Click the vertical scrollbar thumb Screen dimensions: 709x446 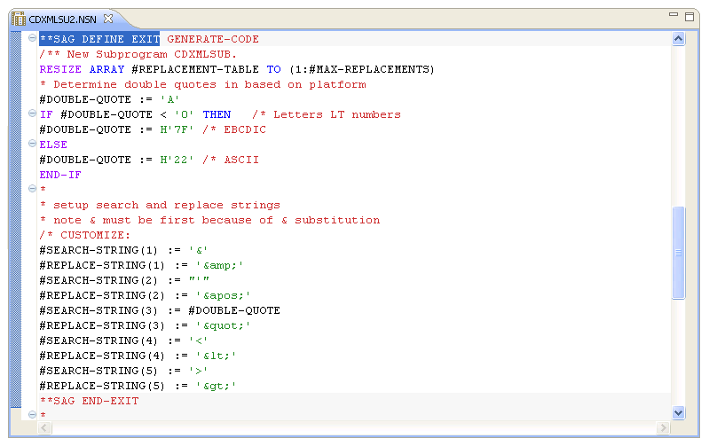(679, 253)
